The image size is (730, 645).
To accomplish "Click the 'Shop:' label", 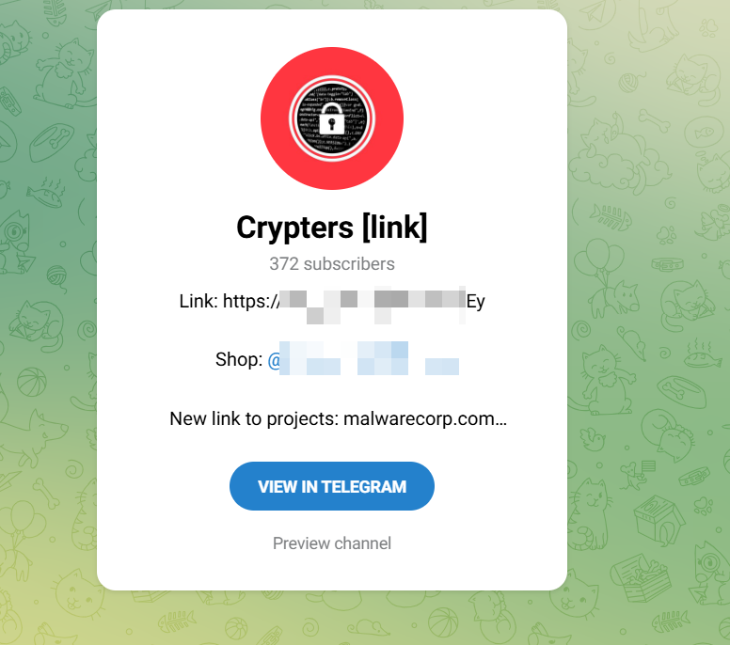I will point(239,359).
